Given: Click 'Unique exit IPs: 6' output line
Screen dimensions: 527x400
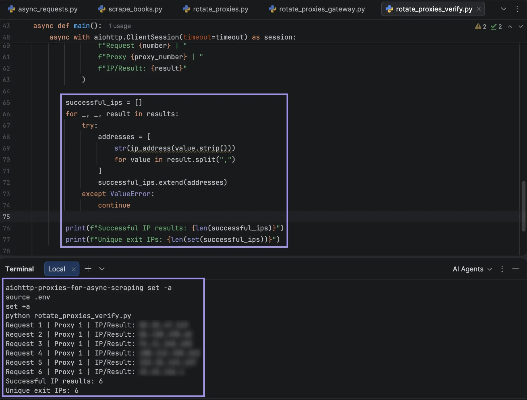Looking at the screenshot, I should [42, 390].
